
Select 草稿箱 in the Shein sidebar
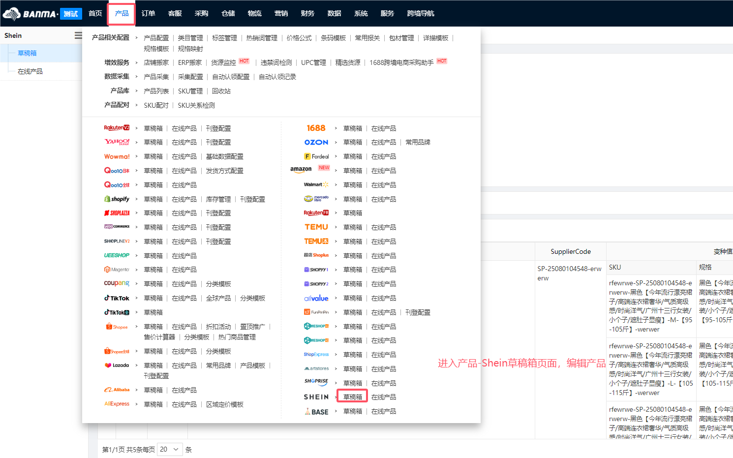(x=27, y=53)
